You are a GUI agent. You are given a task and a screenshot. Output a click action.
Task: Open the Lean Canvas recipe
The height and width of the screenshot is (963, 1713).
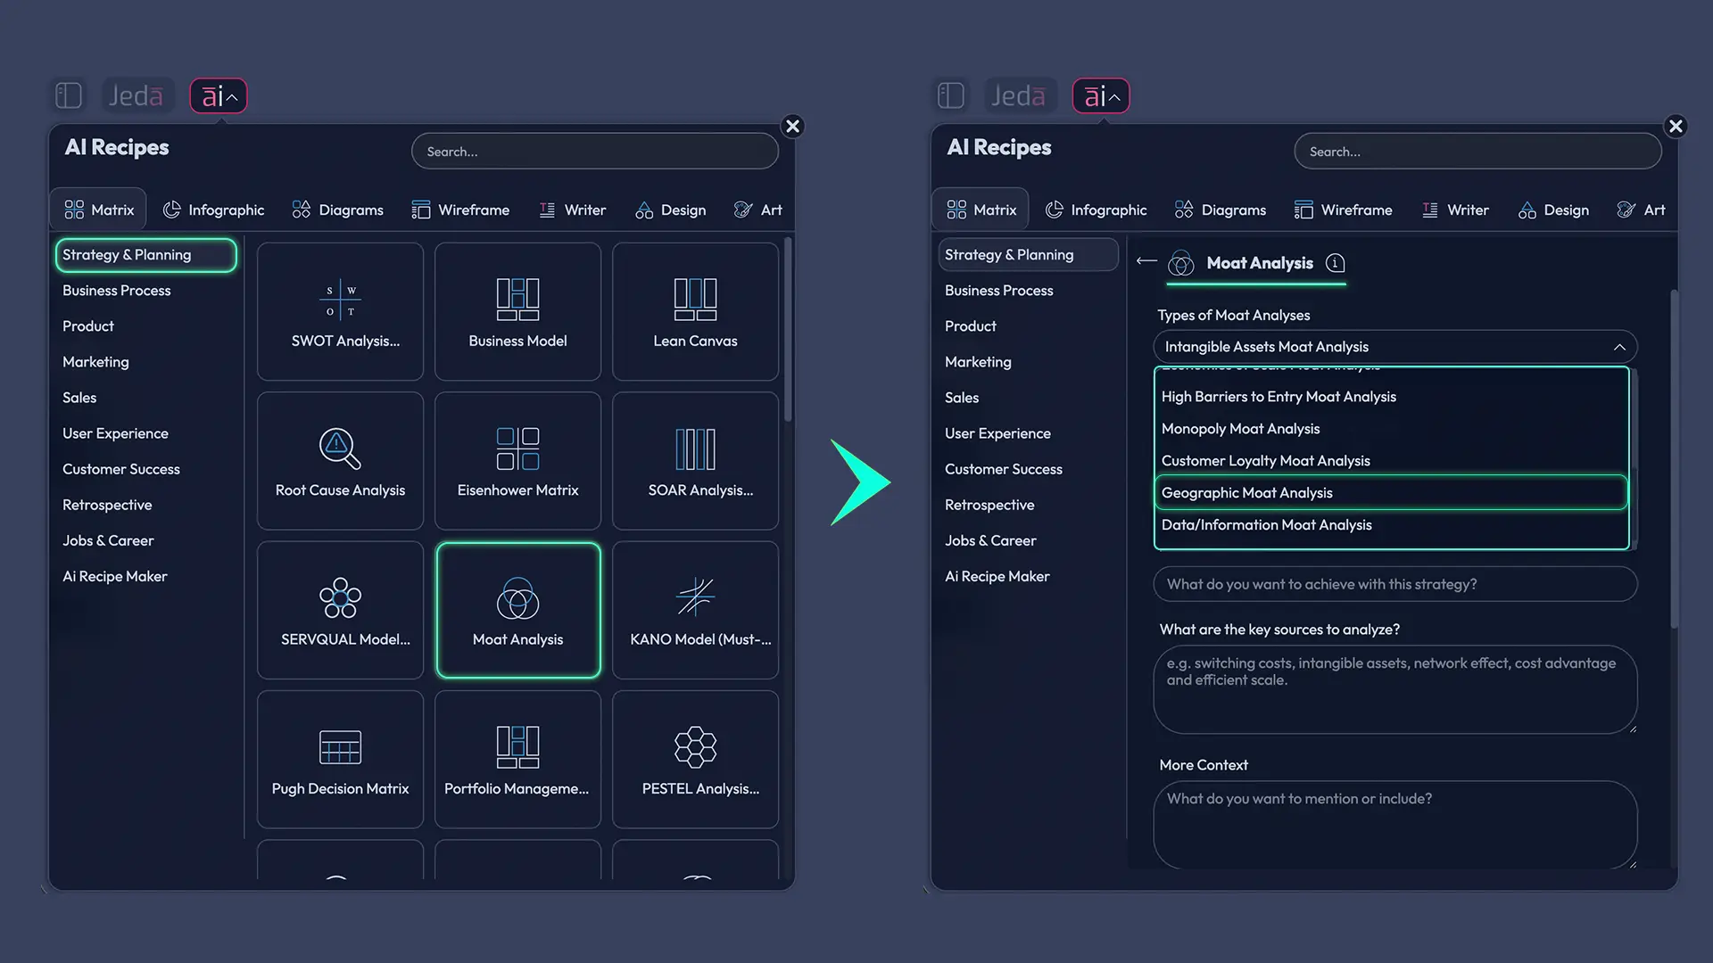coord(695,310)
